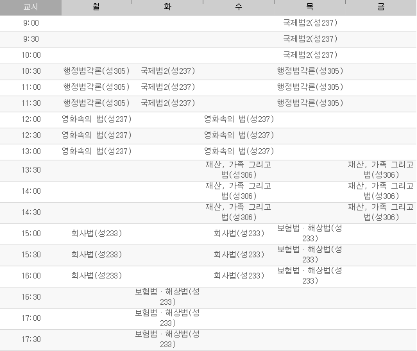Viewport: 417px width, 351px height.
Task: Click the 화 day column header
Action: coord(167,7)
